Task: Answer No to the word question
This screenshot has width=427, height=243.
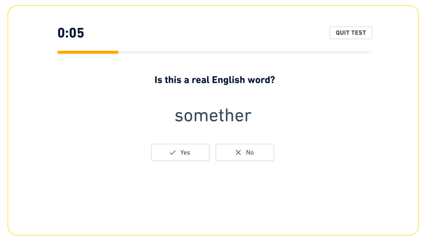Action: [x=245, y=152]
